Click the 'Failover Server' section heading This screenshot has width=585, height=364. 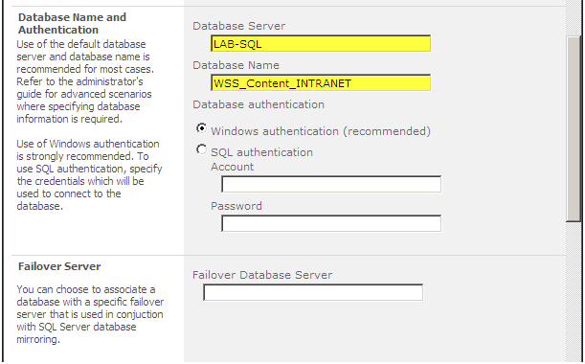(59, 266)
